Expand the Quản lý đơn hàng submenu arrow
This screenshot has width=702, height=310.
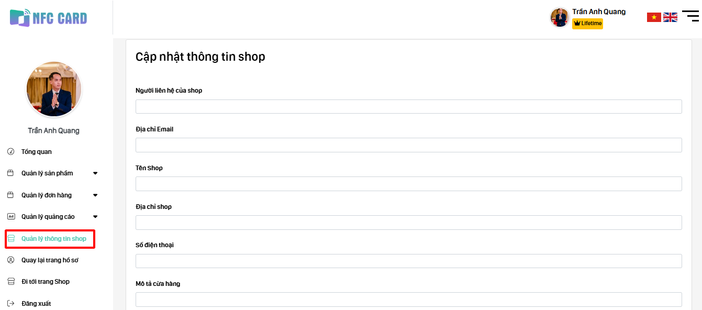click(95, 195)
